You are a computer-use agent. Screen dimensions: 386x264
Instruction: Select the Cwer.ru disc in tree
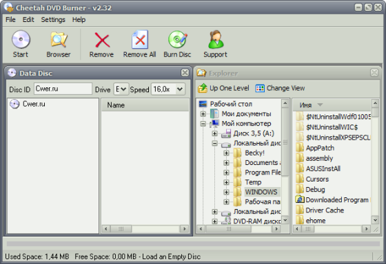(x=28, y=104)
